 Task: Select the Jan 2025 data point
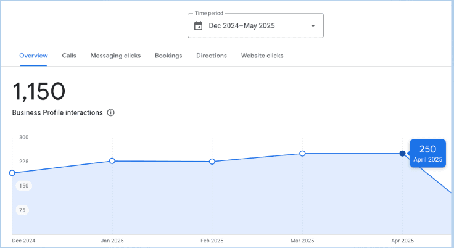112,161
